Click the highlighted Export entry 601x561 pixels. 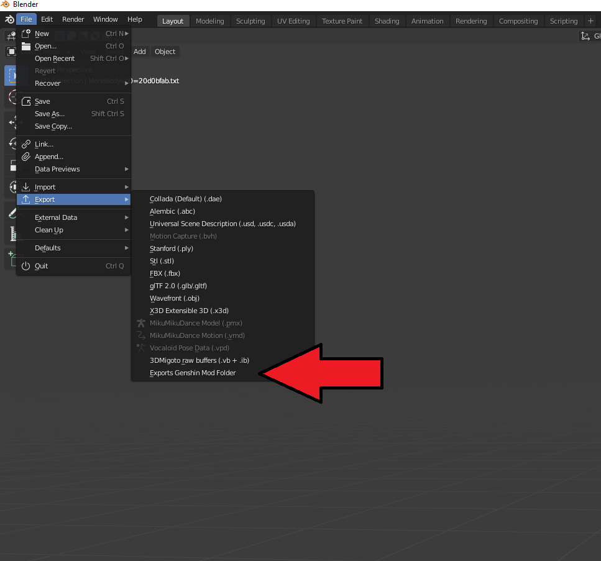pyautogui.click(x=73, y=199)
